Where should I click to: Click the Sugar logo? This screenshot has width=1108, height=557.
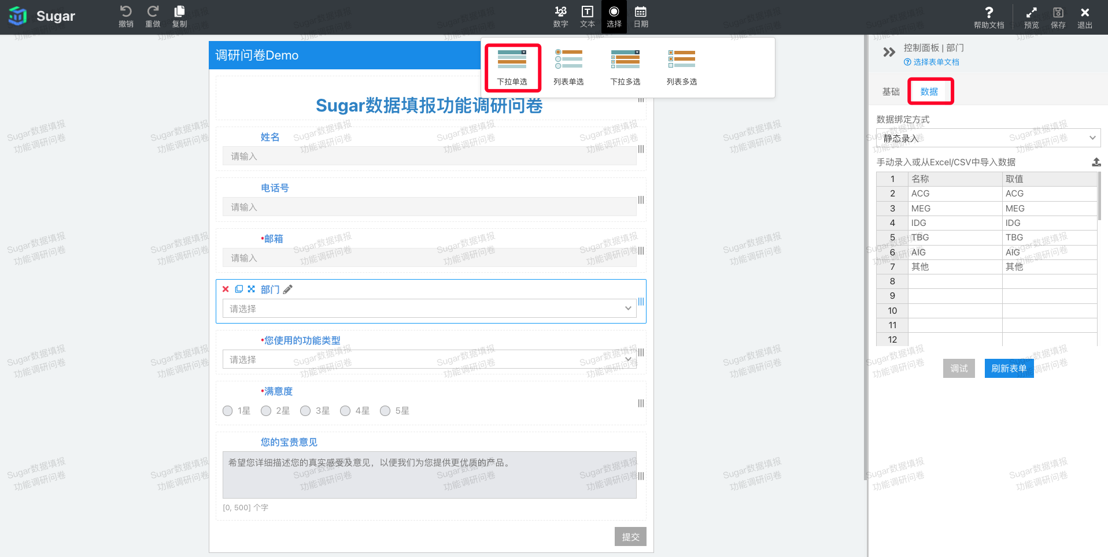click(42, 16)
